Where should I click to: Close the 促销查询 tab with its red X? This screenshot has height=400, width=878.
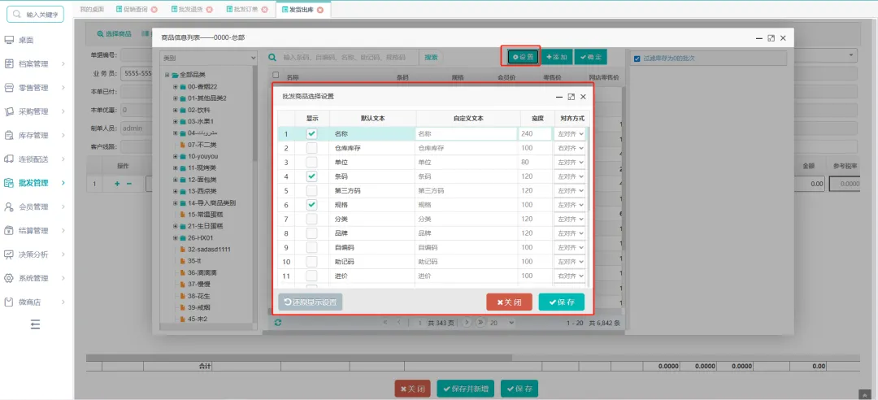click(154, 10)
